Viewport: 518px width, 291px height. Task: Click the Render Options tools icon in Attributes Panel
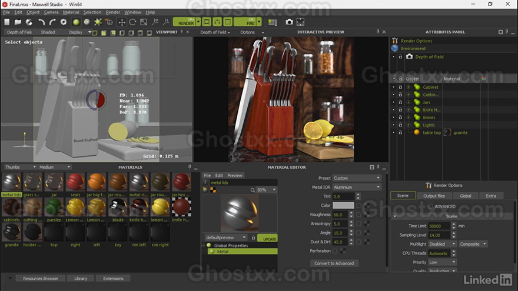coord(395,41)
